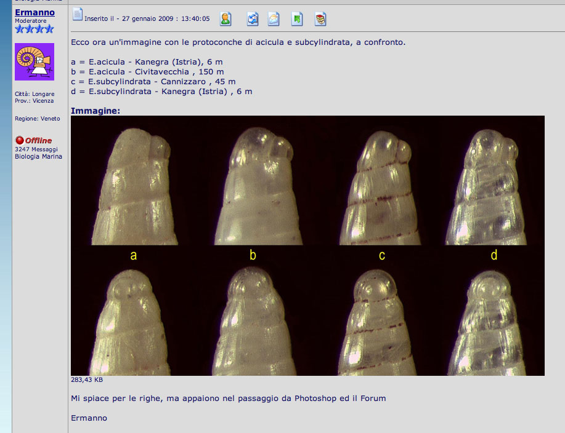Viewport: 565px width, 433px height.
Task: Click the line 'a = E.acicula - Kanegra (Istria), 6 m'
Action: tap(147, 62)
